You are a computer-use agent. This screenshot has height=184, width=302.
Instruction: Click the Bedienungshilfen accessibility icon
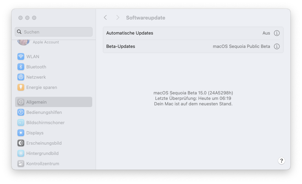point(21,113)
